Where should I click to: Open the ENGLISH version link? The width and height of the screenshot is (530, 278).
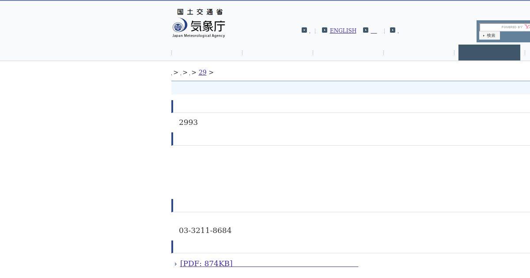(x=343, y=30)
